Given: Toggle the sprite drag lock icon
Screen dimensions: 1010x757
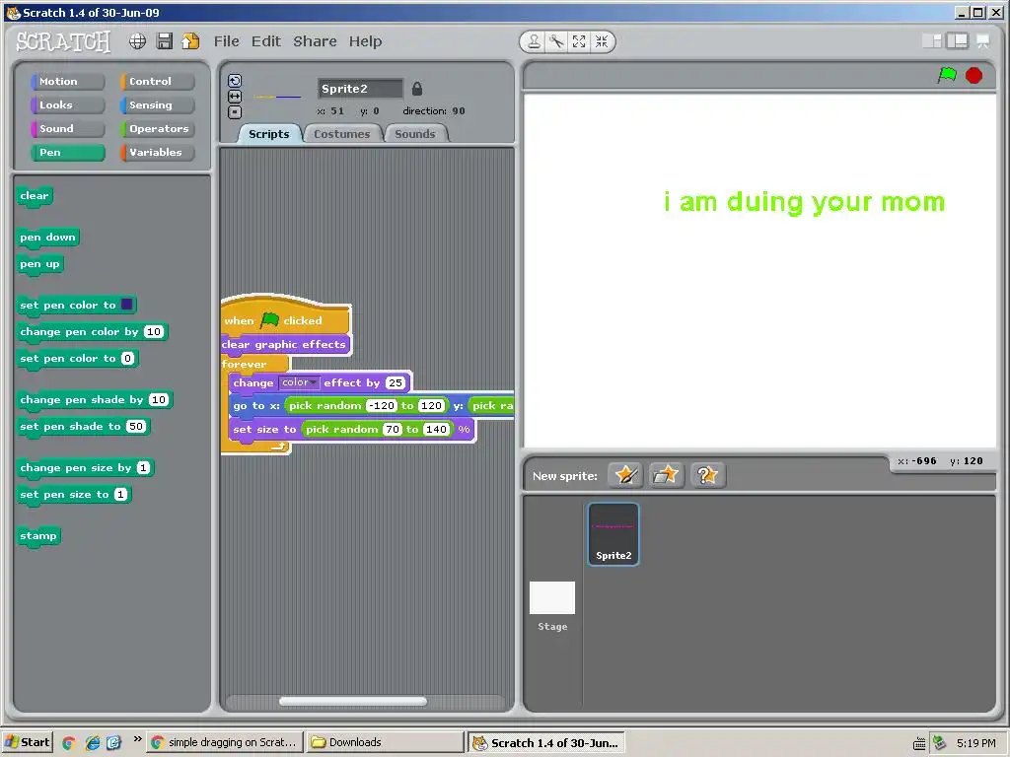Looking at the screenshot, I should (417, 89).
